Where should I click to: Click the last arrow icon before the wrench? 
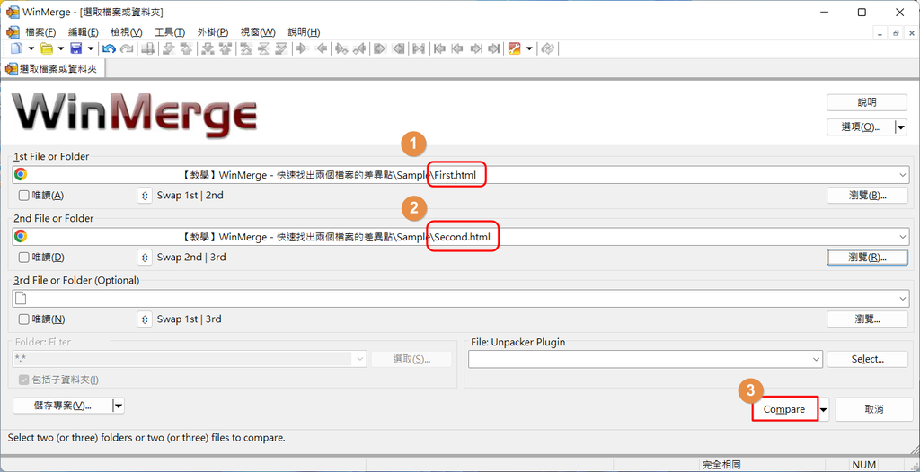494,48
